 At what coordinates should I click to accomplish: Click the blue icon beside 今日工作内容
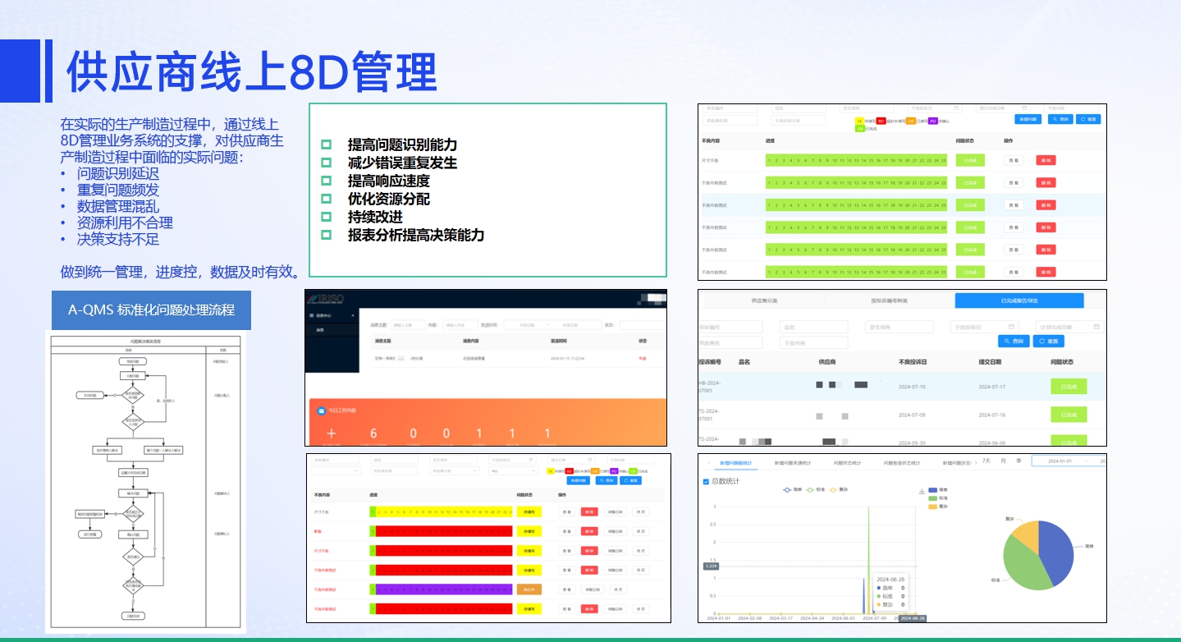(323, 410)
